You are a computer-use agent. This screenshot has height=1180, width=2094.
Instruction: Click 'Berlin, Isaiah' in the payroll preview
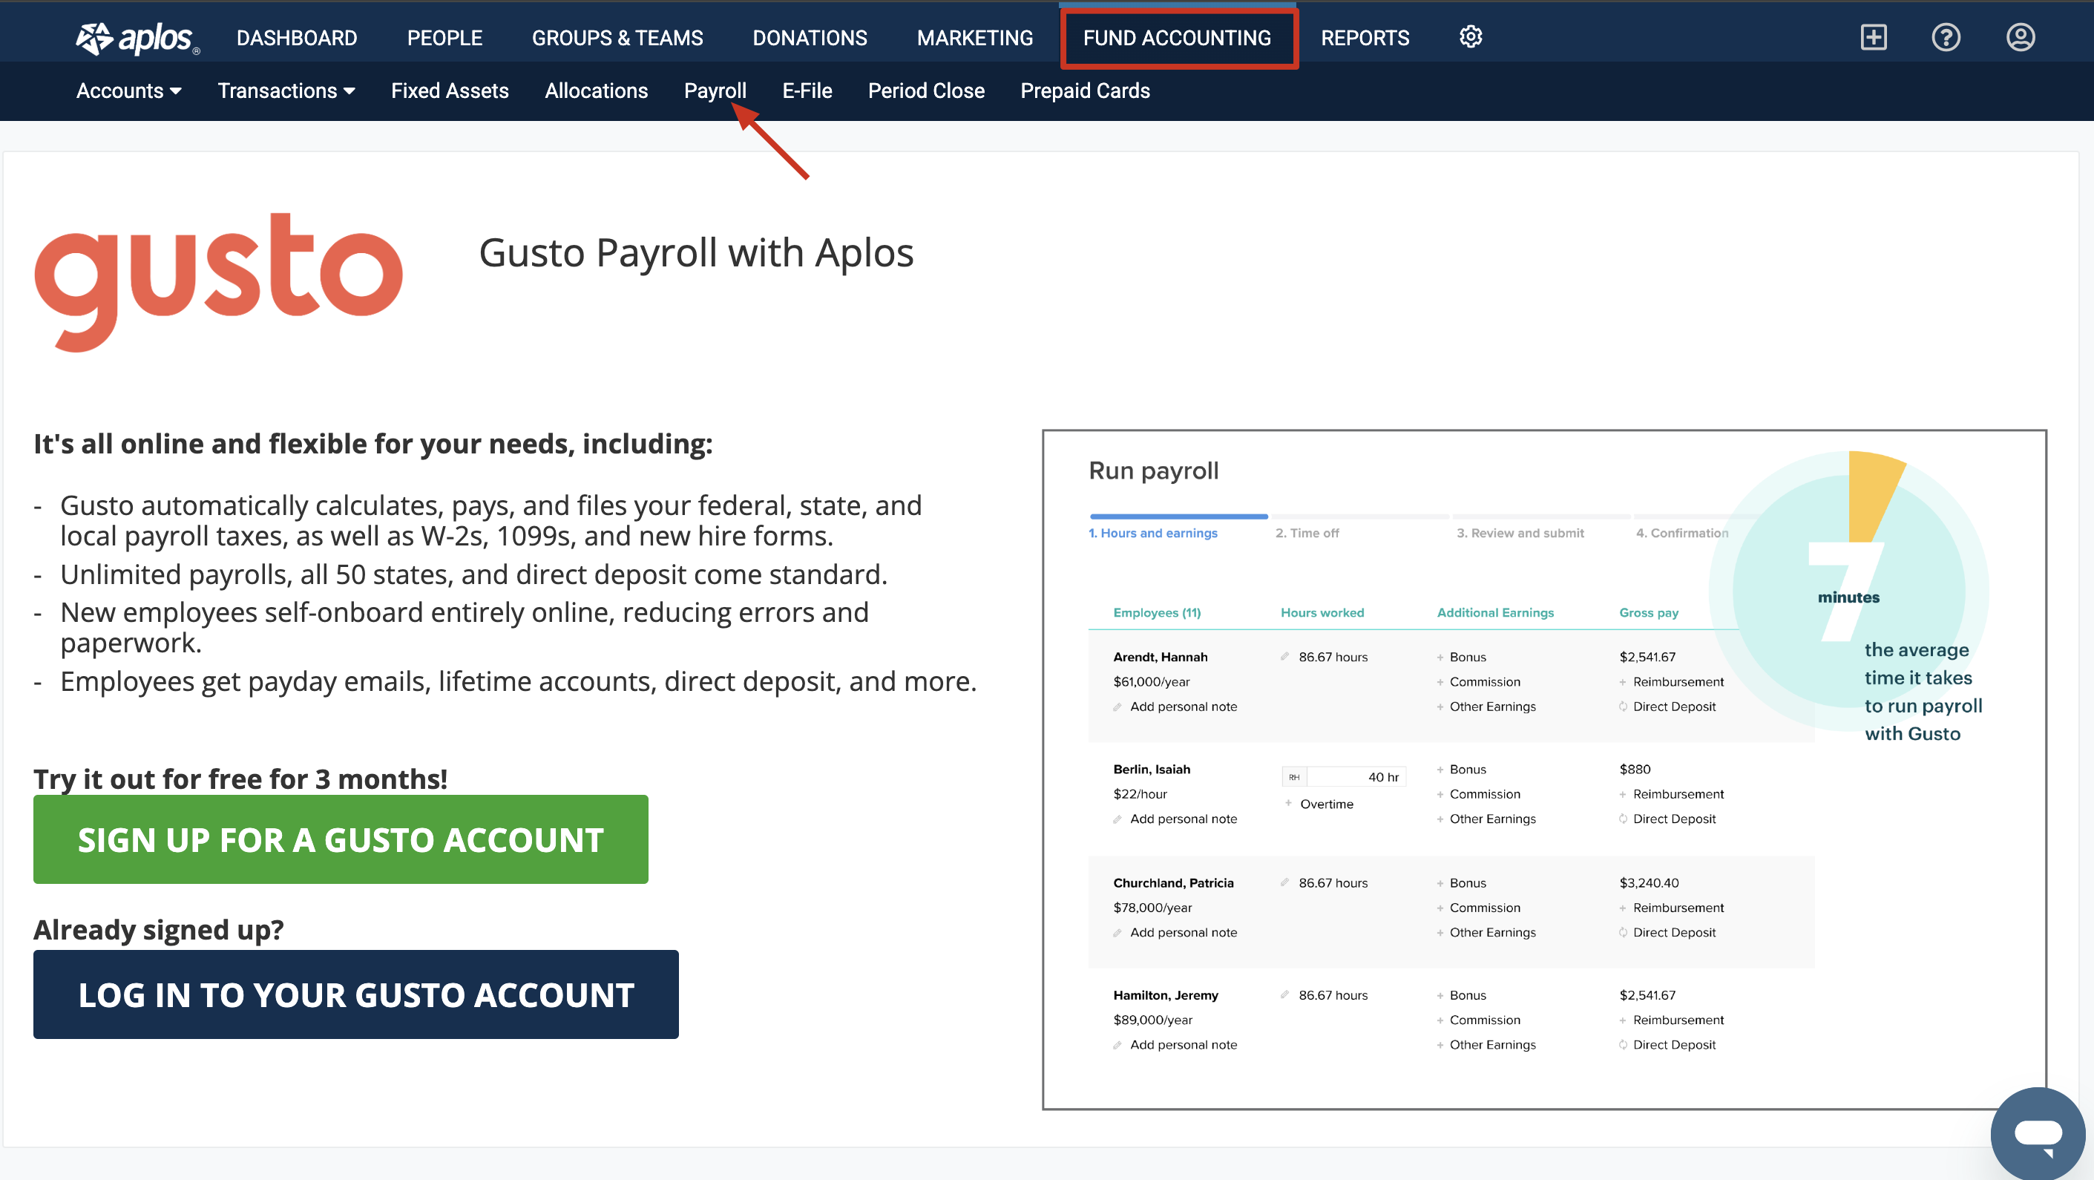click(1151, 770)
